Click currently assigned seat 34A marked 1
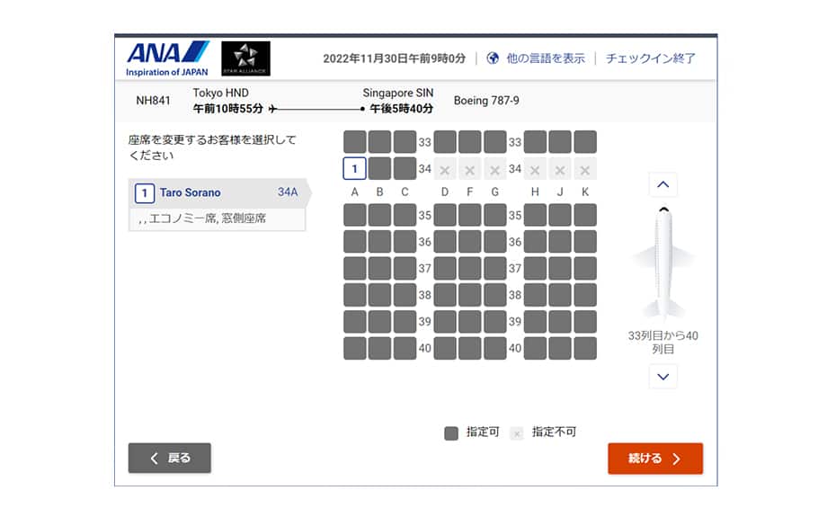 (x=355, y=169)
